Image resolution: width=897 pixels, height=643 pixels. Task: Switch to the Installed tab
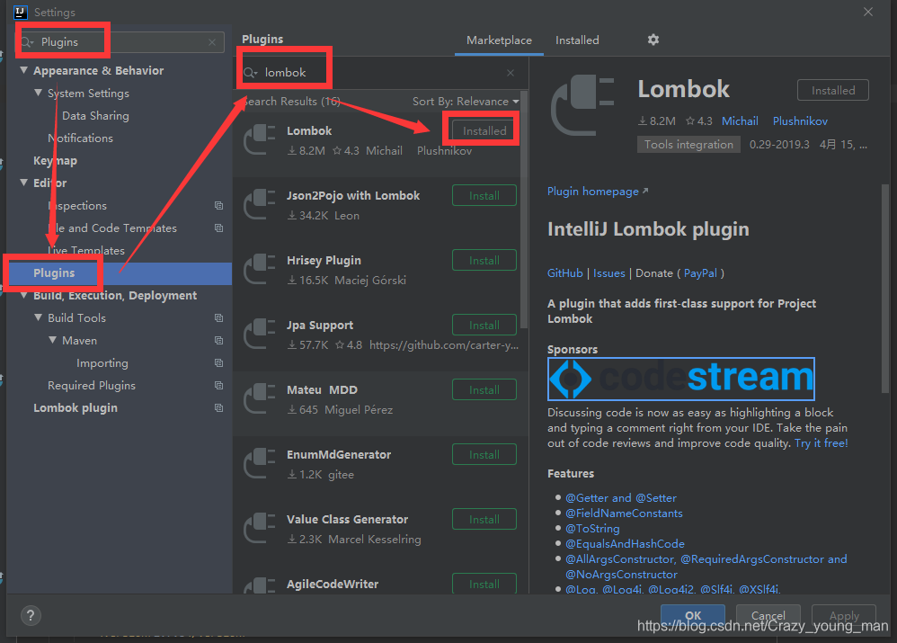[x=577, y=40]
